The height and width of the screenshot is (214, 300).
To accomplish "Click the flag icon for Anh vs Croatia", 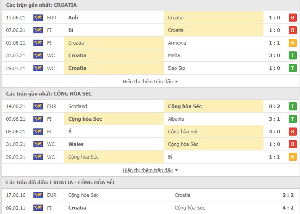I will point(38,18).
